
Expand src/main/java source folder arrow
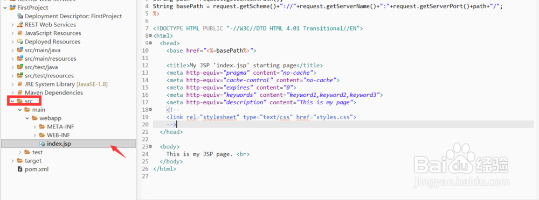13,50
